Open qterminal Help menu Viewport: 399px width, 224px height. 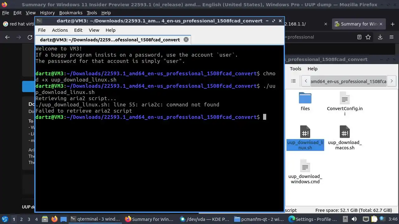click(110, 30)
